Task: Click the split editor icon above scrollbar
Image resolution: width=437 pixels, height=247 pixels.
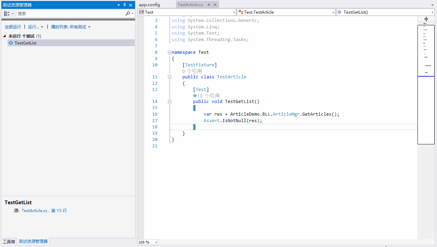Action: coord(426,19)
